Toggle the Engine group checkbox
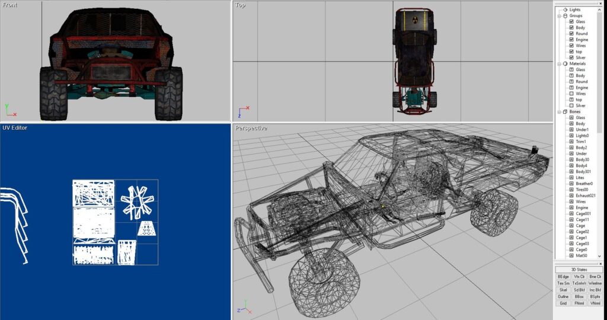Screen dimensions: 607x320 [571, 40]
